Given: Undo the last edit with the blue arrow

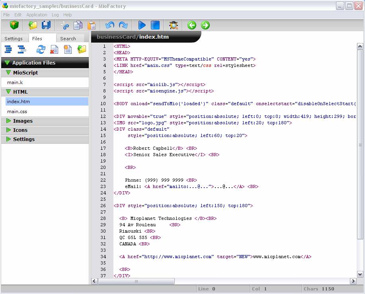Looking at the screenshot, I should click(x=109, y=25).
